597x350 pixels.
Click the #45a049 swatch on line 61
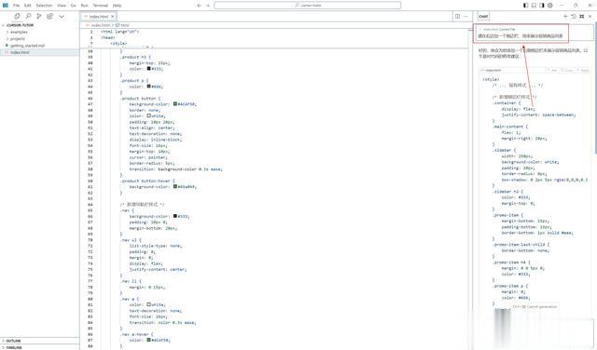[175, 186]
